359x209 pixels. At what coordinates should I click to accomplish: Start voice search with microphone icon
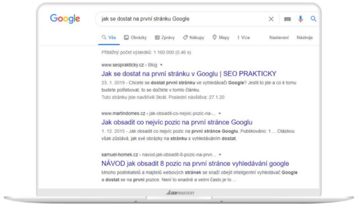[x=301, y=19]
